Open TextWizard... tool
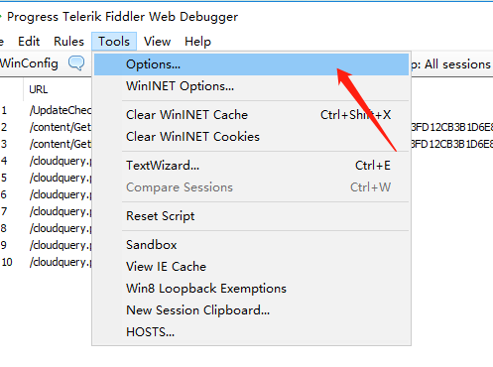 click(251, 166)
